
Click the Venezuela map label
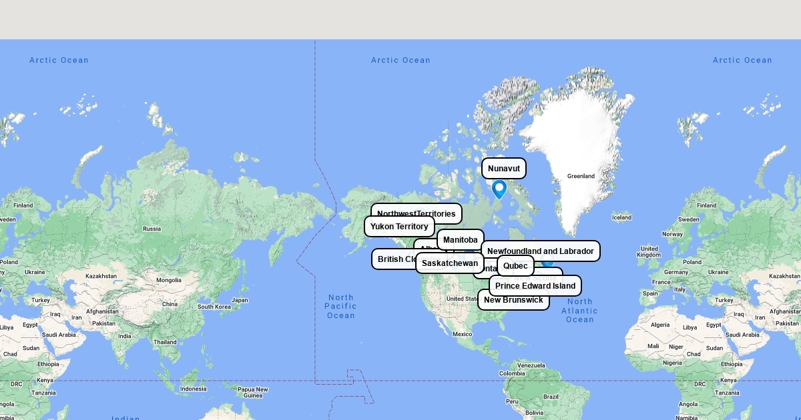[x=531, y=365]
